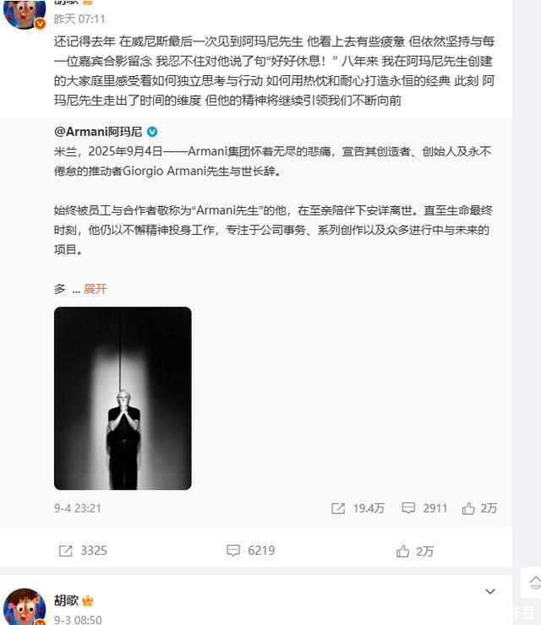The width and height of the screenshot is (541, 625).
Task: Click the top post's author avatar
Action: [25, 14]
